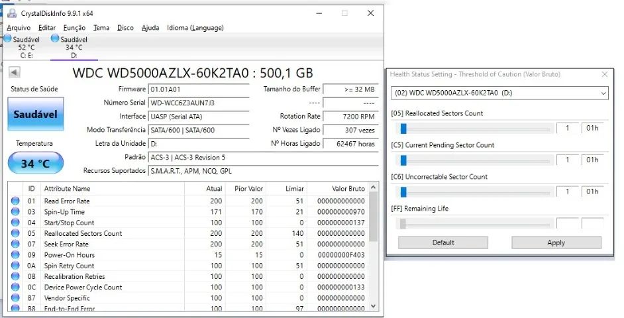Click raw value 00000000F403
Viewport: 624px width, 318px height.
click(x=341, y=254)
